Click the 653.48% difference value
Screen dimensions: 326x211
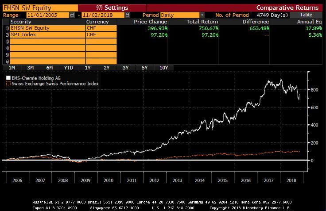259,28
